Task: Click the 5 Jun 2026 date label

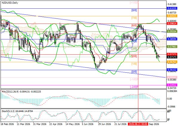Action: 88,124
